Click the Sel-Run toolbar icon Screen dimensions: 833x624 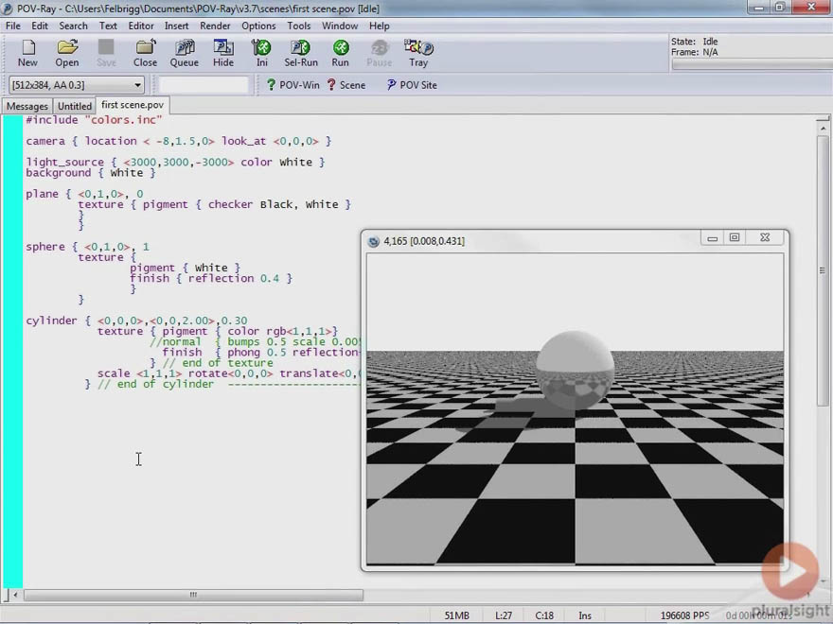pyautogui.click(x=301, y=53)
